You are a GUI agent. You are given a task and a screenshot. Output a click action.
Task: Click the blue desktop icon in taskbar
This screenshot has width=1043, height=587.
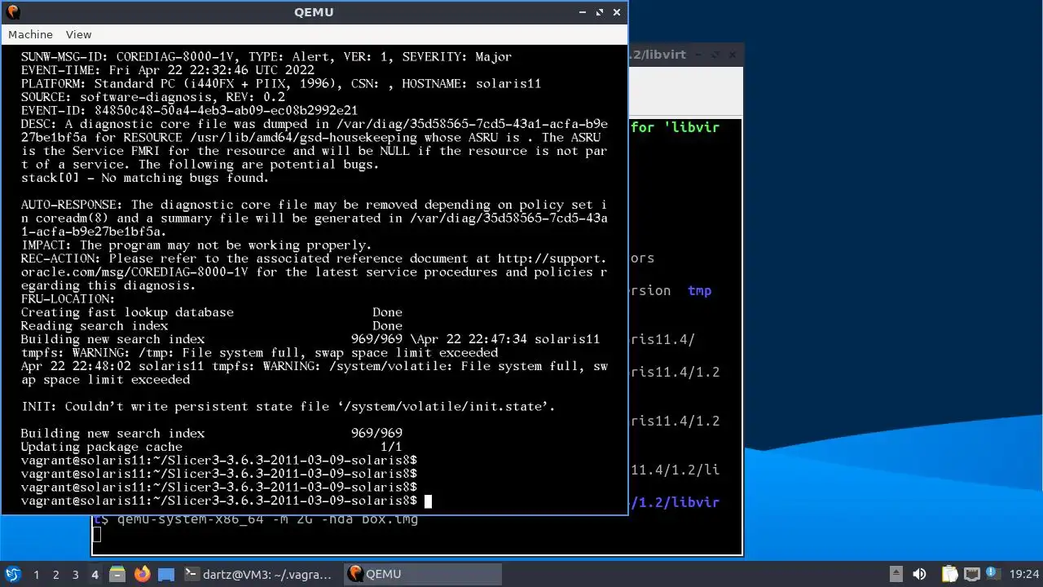click(166, 574)
